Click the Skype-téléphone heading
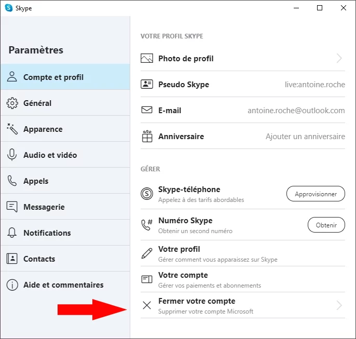Image resolution: width=356 pixels, height=339 pixels. [x=189, y=189]
